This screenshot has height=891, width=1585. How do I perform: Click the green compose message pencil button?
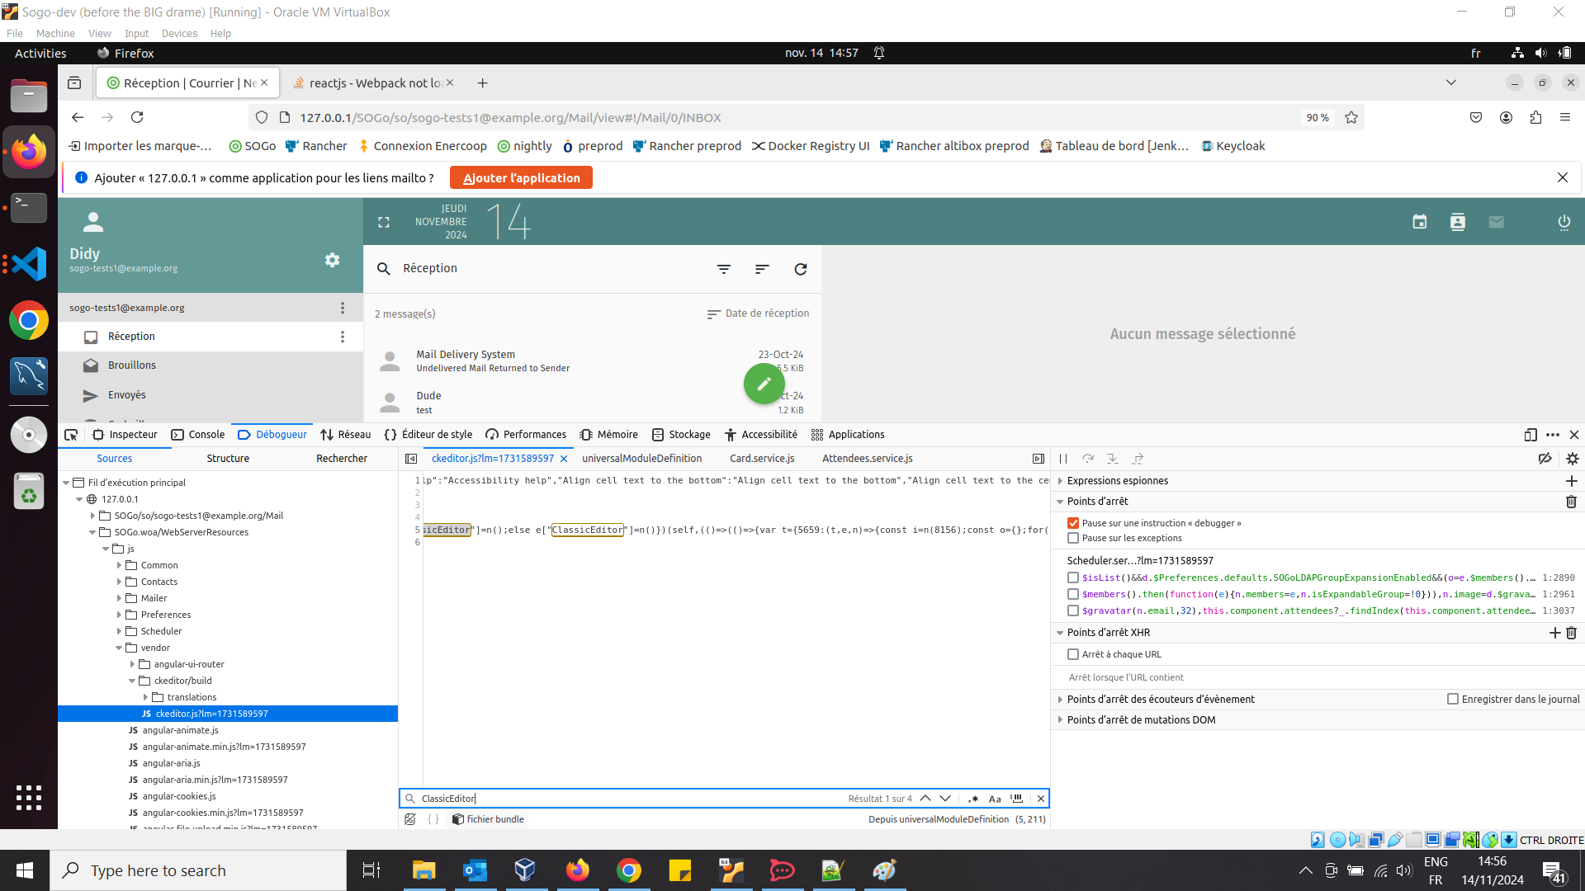(764, 384)
